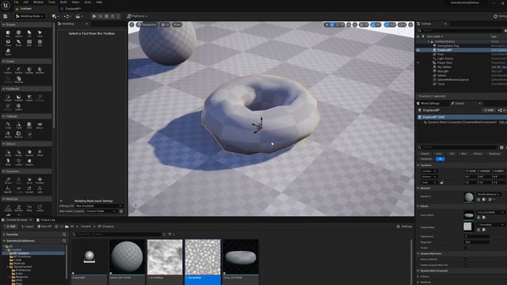The width and height of the screenshot is (507, 285).
Task: Activate the Mirror tool in TriModel
Action: [40, 125]
